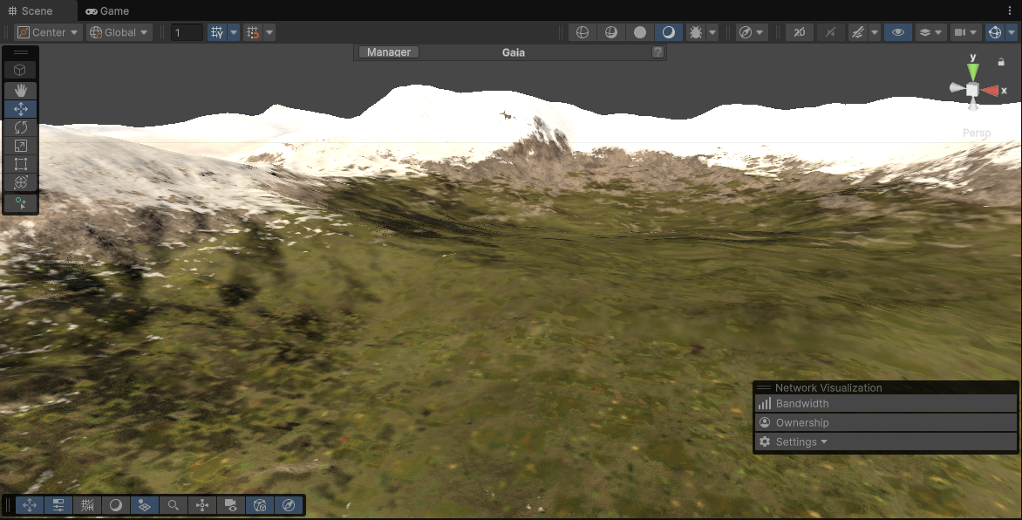The height and width of the screenshot is (520, 1022).
Task: Open the Center pivot mode dropdown
Action: tap(48, 32)
